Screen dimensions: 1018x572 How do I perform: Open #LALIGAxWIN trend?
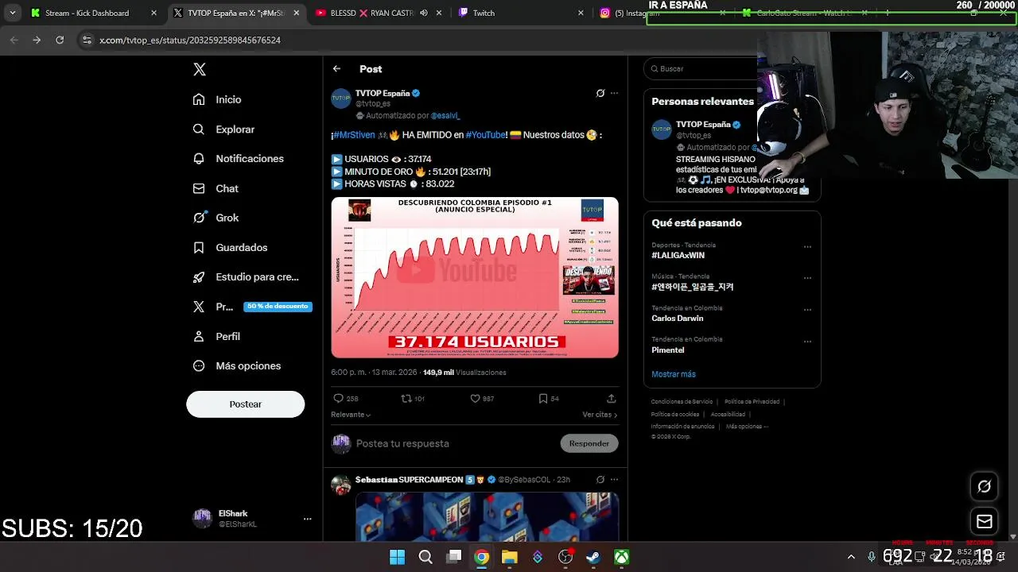pyautogui.click(x=678, y=256)
